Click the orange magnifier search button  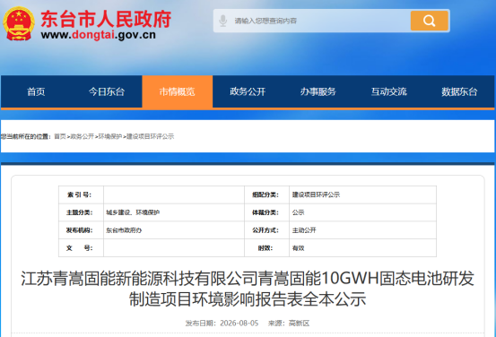click(x=430, y=21)
